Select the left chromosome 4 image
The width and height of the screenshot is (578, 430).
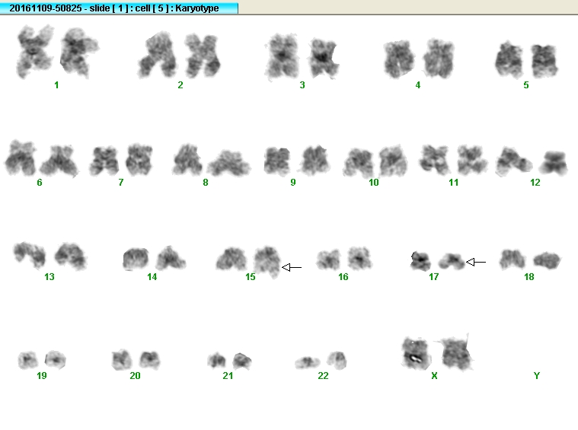(x=399, y=59)
